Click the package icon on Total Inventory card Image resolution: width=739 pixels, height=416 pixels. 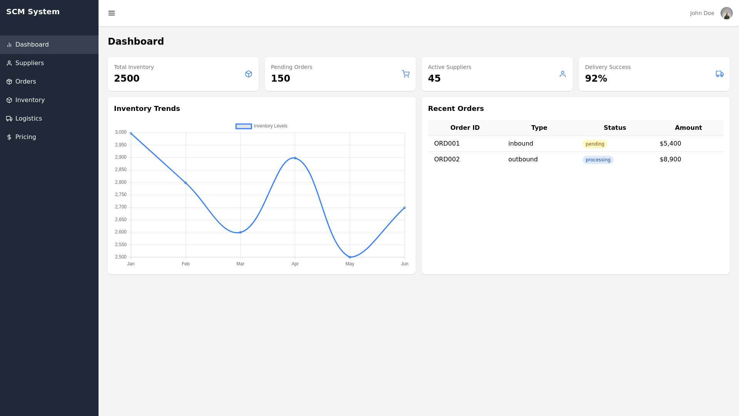[x=249, y=74]
